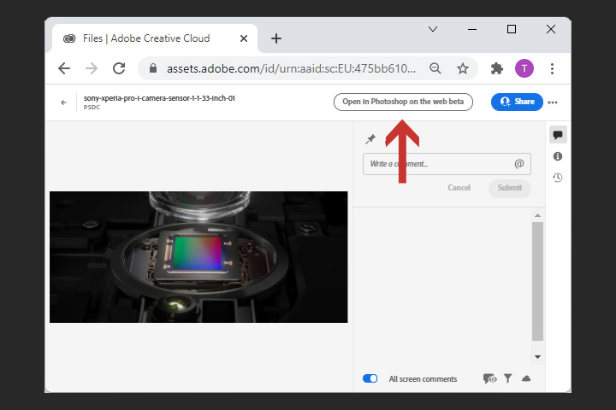This screenshot has width=616, height=410.
Task: Click Open in Photoshop on the web beta
Action: (403, 102)
